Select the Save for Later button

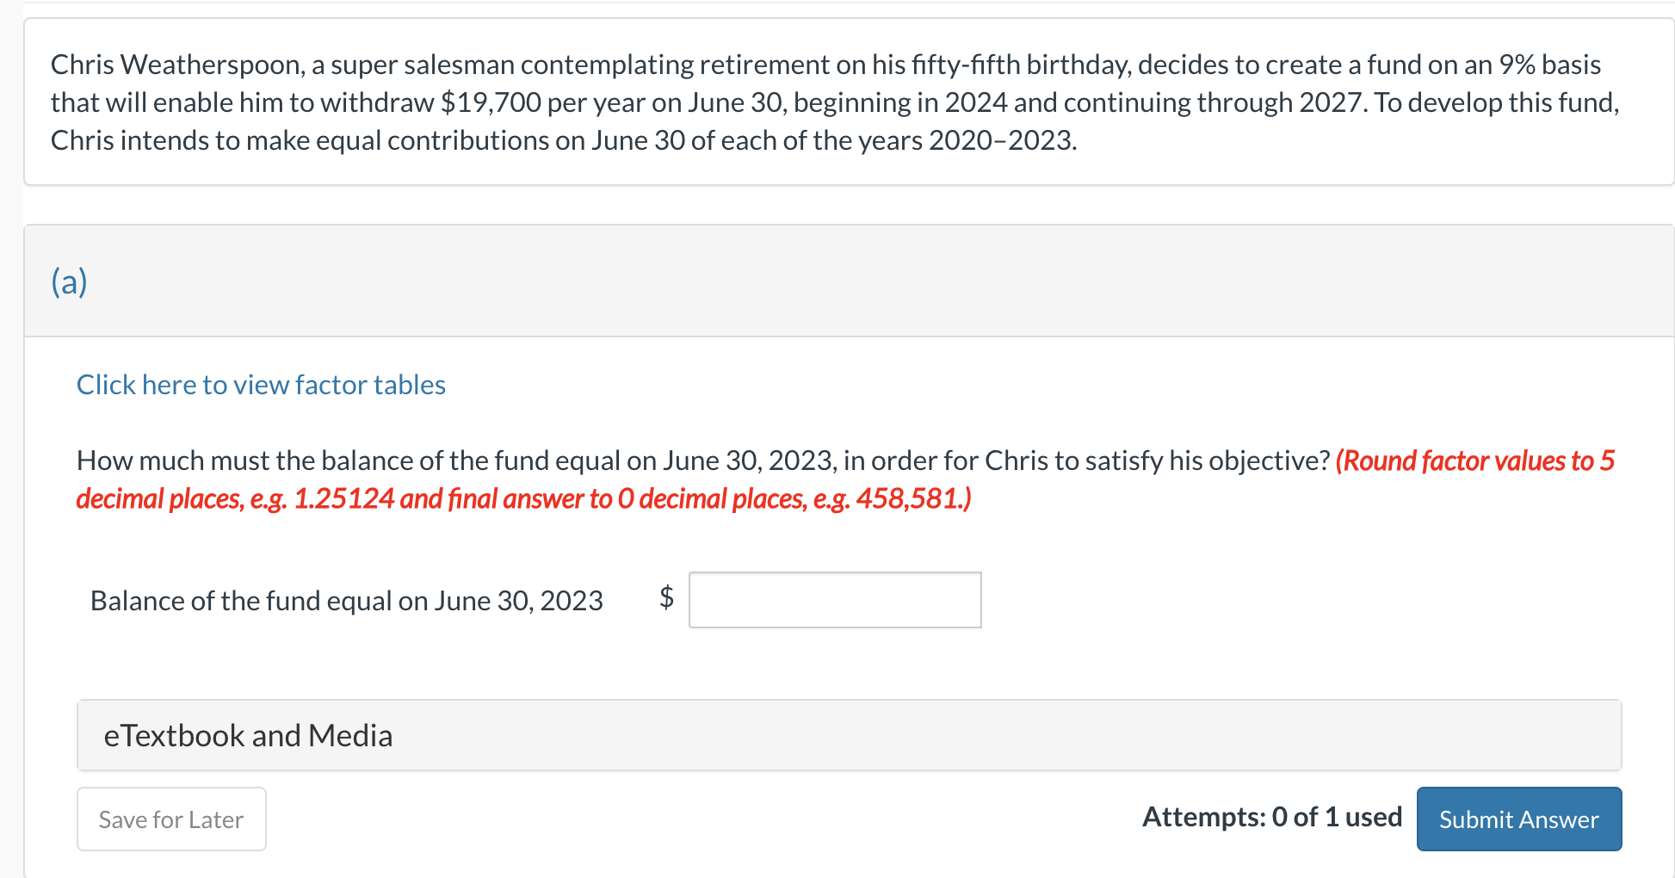(x=170, y=819)
